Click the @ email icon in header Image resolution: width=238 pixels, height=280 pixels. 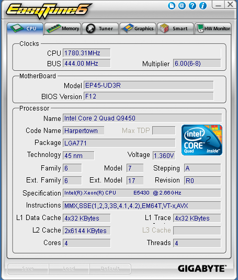coord(182,6)
